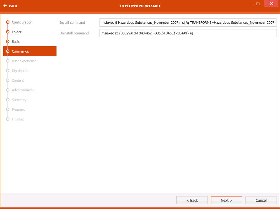Click inside the Install command field
The width and height of the screenshot is (280, 209).
point(188,23)
